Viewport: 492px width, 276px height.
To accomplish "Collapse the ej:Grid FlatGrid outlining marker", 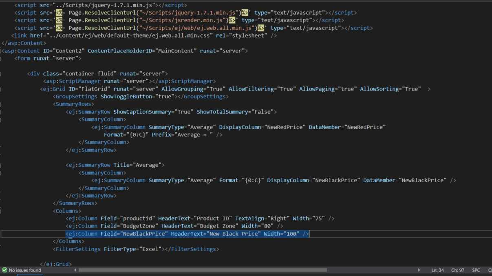I will pyautogui.click(x=1, y=89).
